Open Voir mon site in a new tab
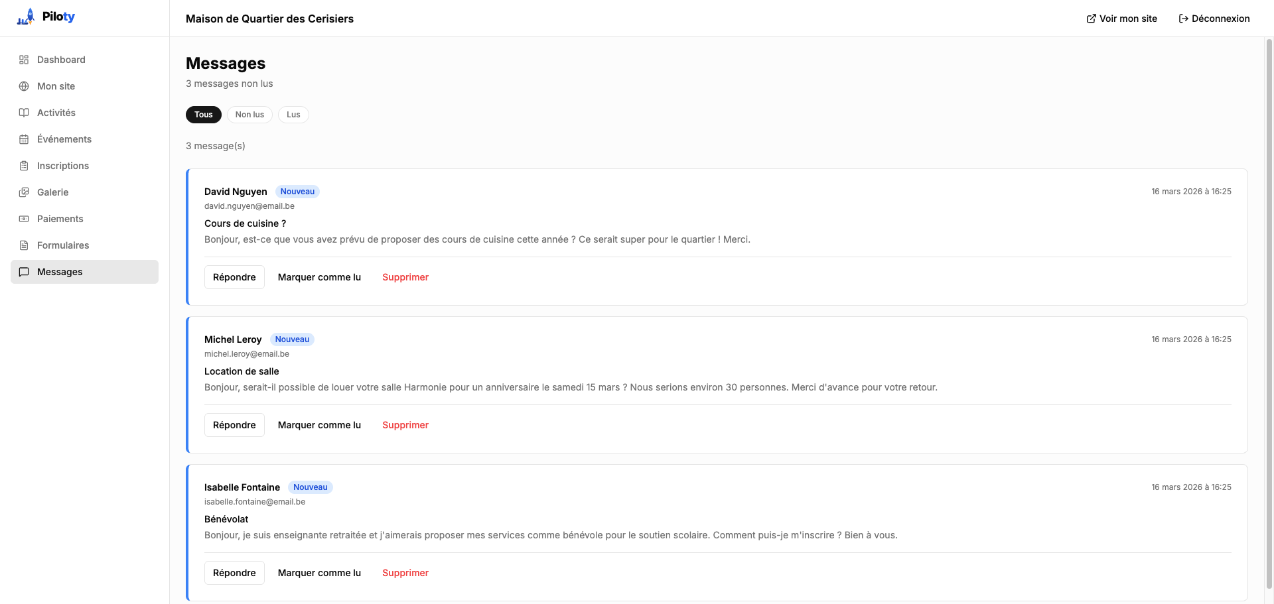 1121,19
